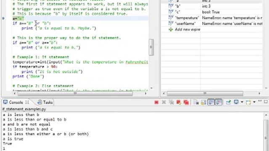Toggle show console when standard error changes
This screenshot has width=269, height=151.
point(219,102)
